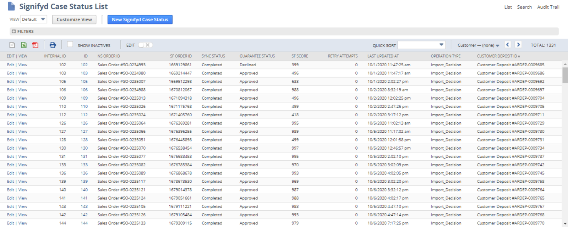Click scrollbar up arrow

(x=565, y=64)
